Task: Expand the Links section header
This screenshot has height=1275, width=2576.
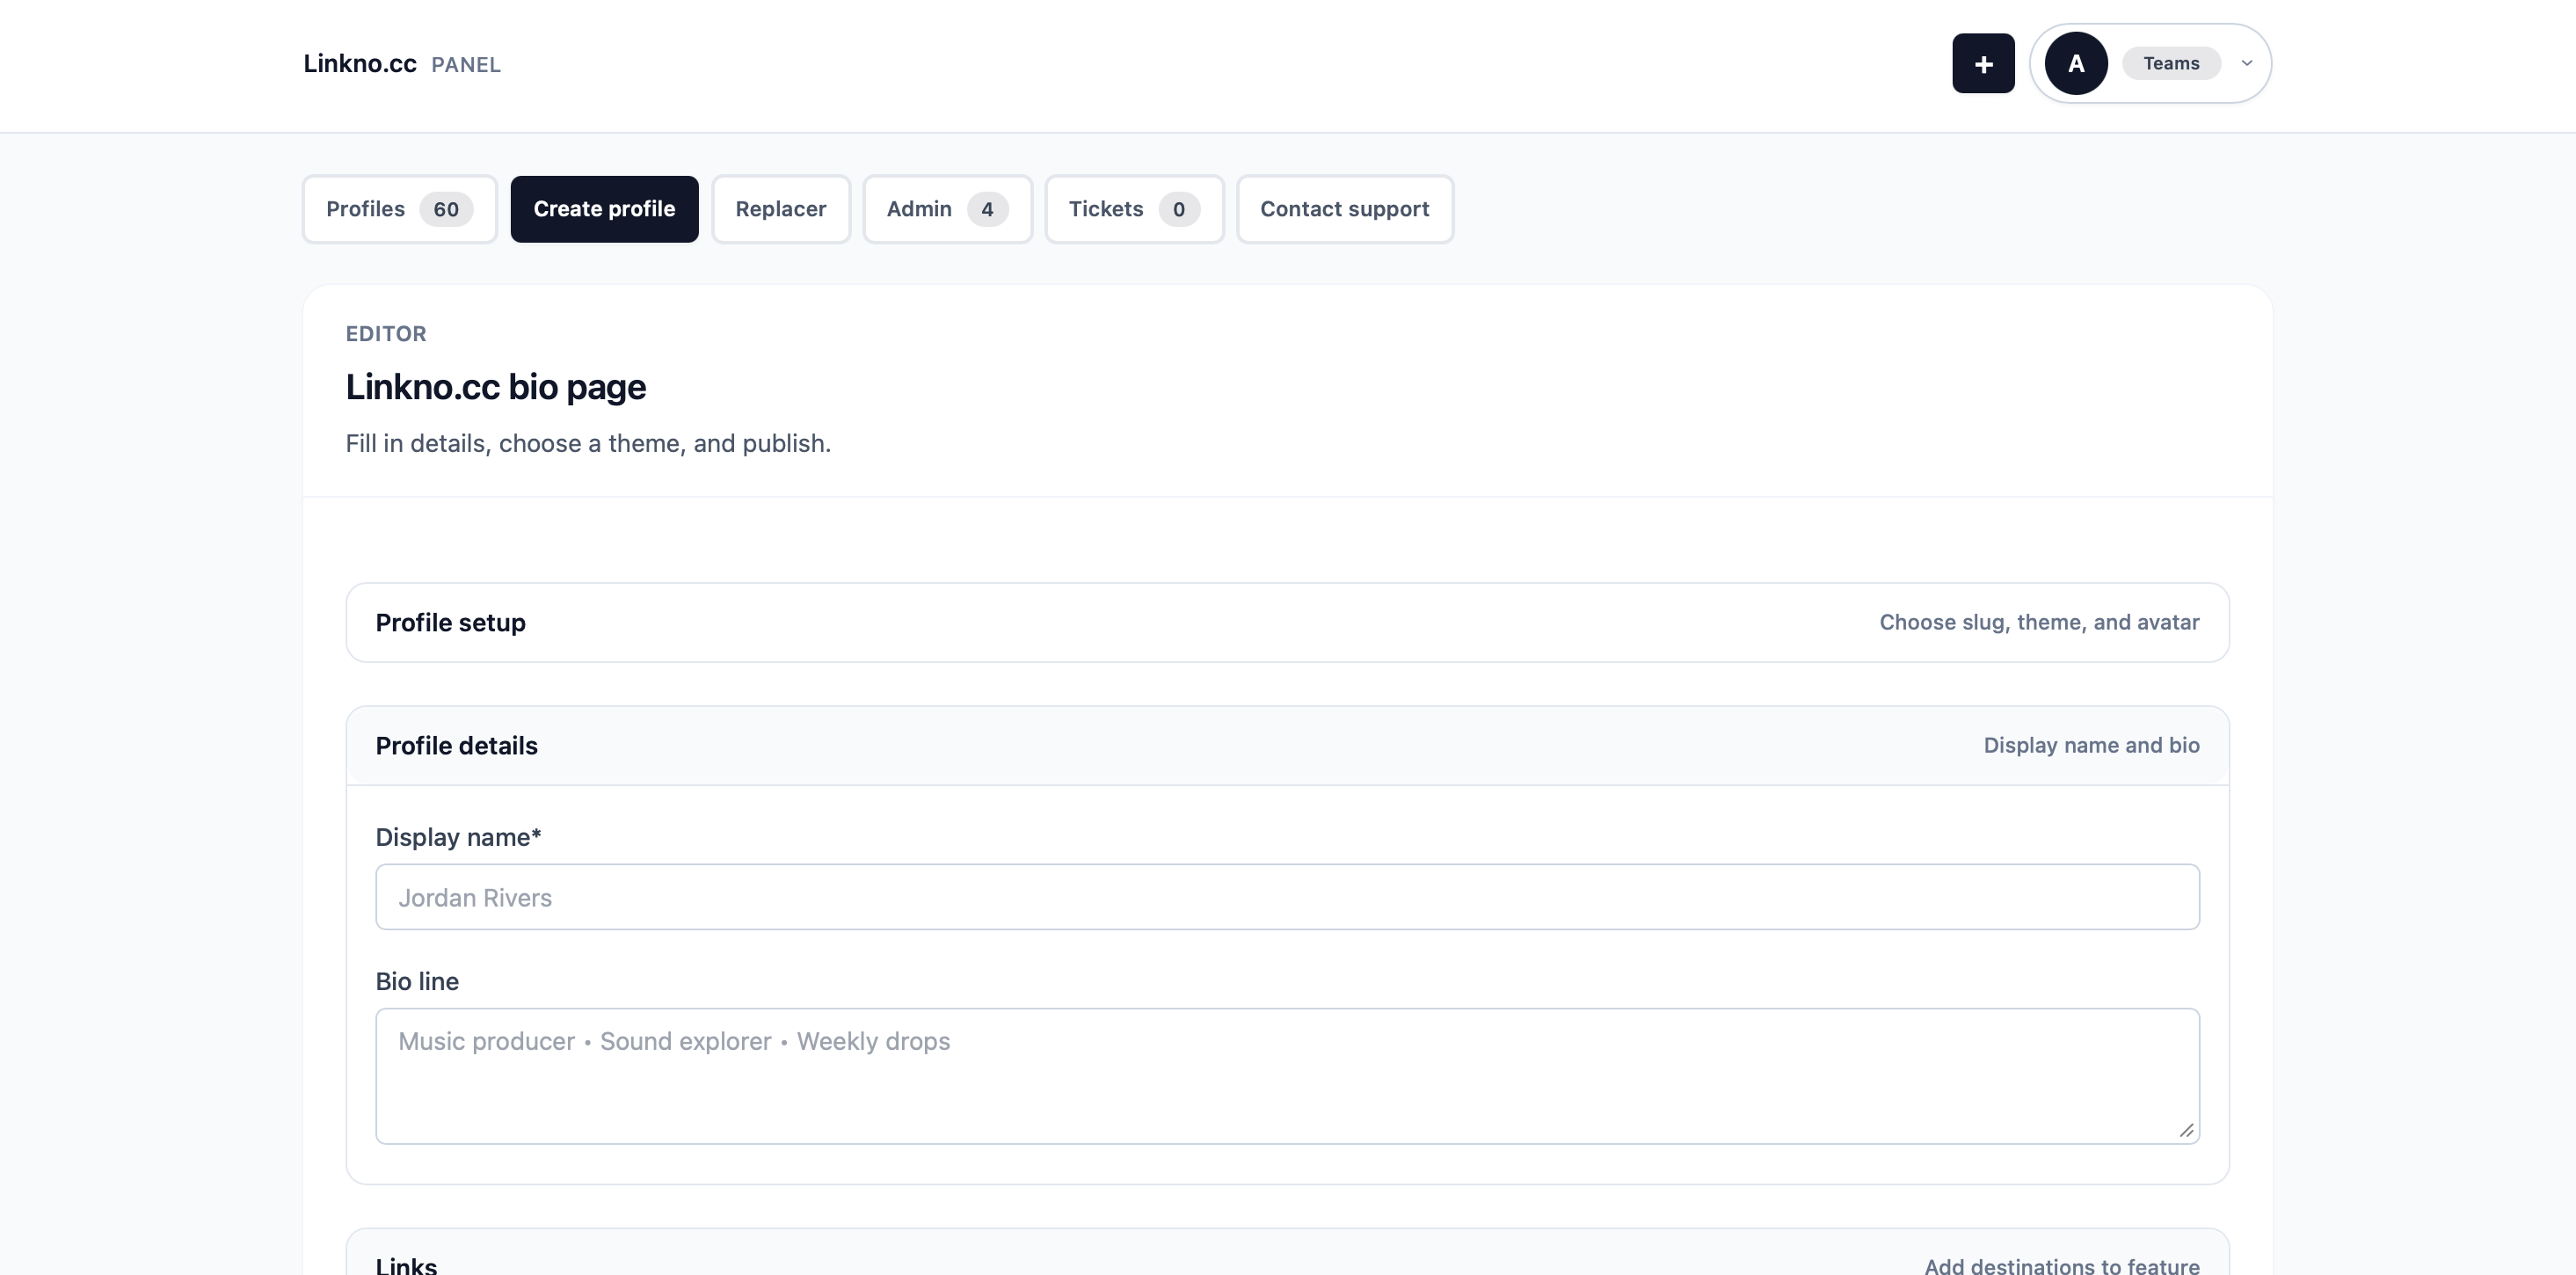Action: tap(1287, 1264)
